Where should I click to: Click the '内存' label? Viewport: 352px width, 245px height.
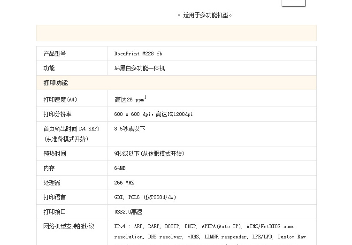49,168
